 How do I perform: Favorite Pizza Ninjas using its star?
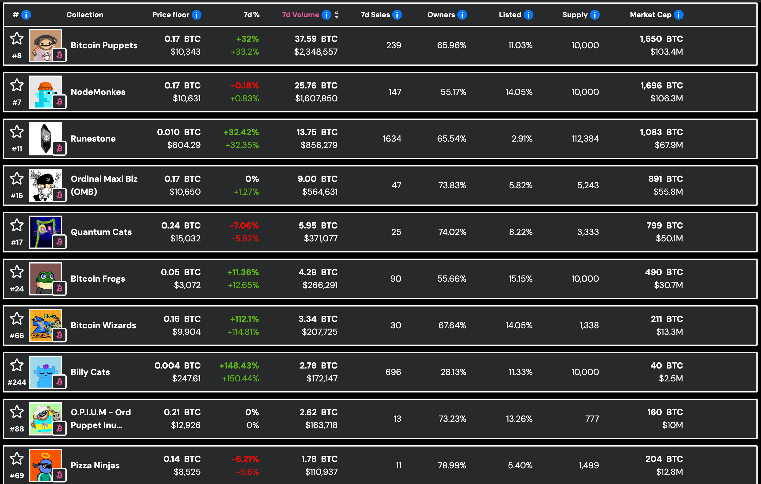click(17, 459)
